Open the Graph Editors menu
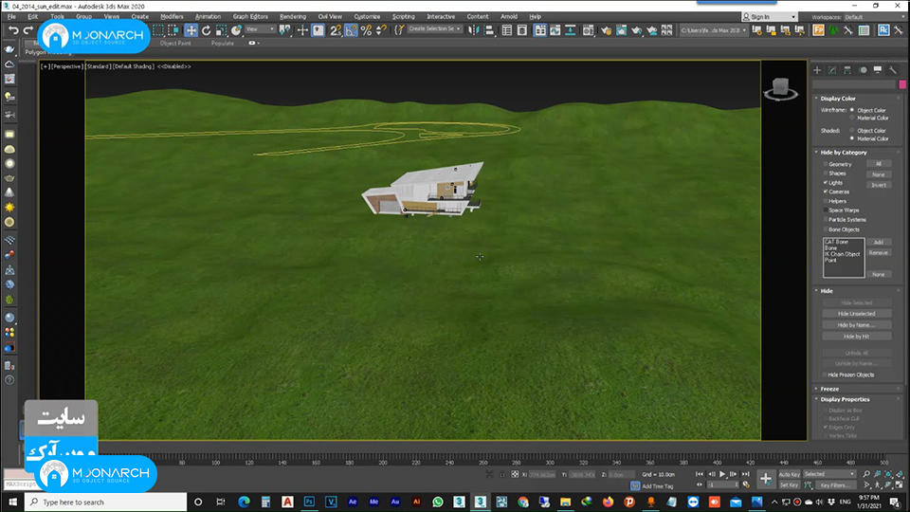This screenshot has height=512, width=910. point(250,17)
